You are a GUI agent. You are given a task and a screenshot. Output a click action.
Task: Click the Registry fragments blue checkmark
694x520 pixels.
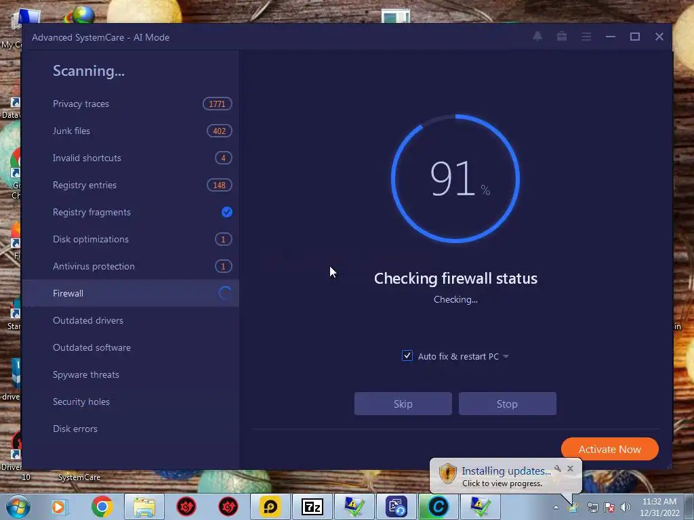pos(226,212)
